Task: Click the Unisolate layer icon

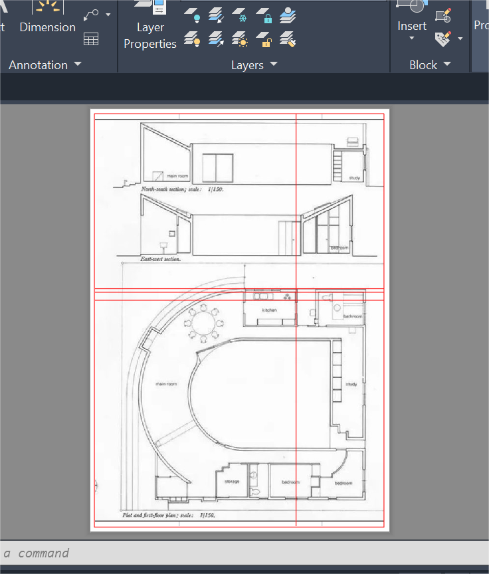Action: [216, 39]
